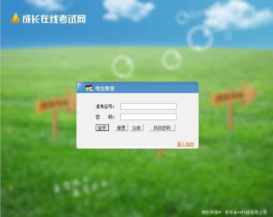Recover password with the 找回密码 button

click(x=162, y=128)
